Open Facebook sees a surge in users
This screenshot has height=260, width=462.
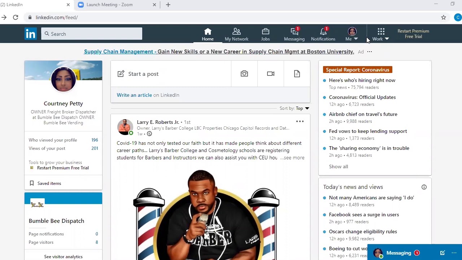[x=364, y=214]
